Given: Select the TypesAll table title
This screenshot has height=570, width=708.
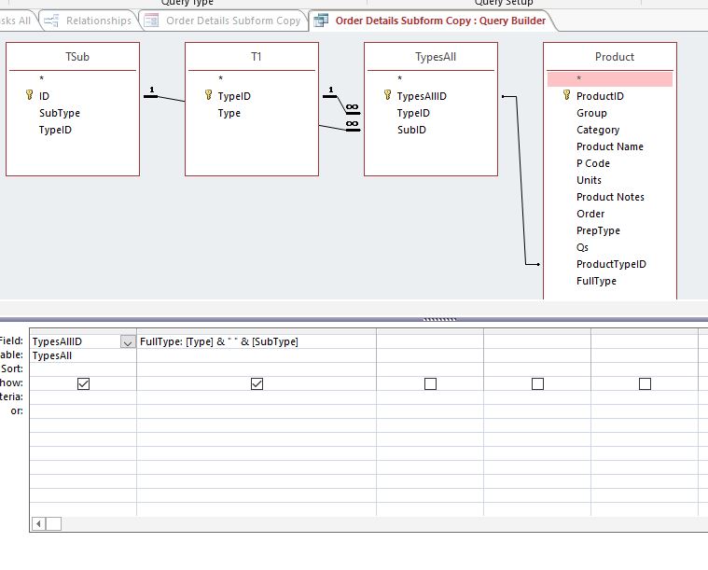Looking at the screenshot, I should point(436,57).
